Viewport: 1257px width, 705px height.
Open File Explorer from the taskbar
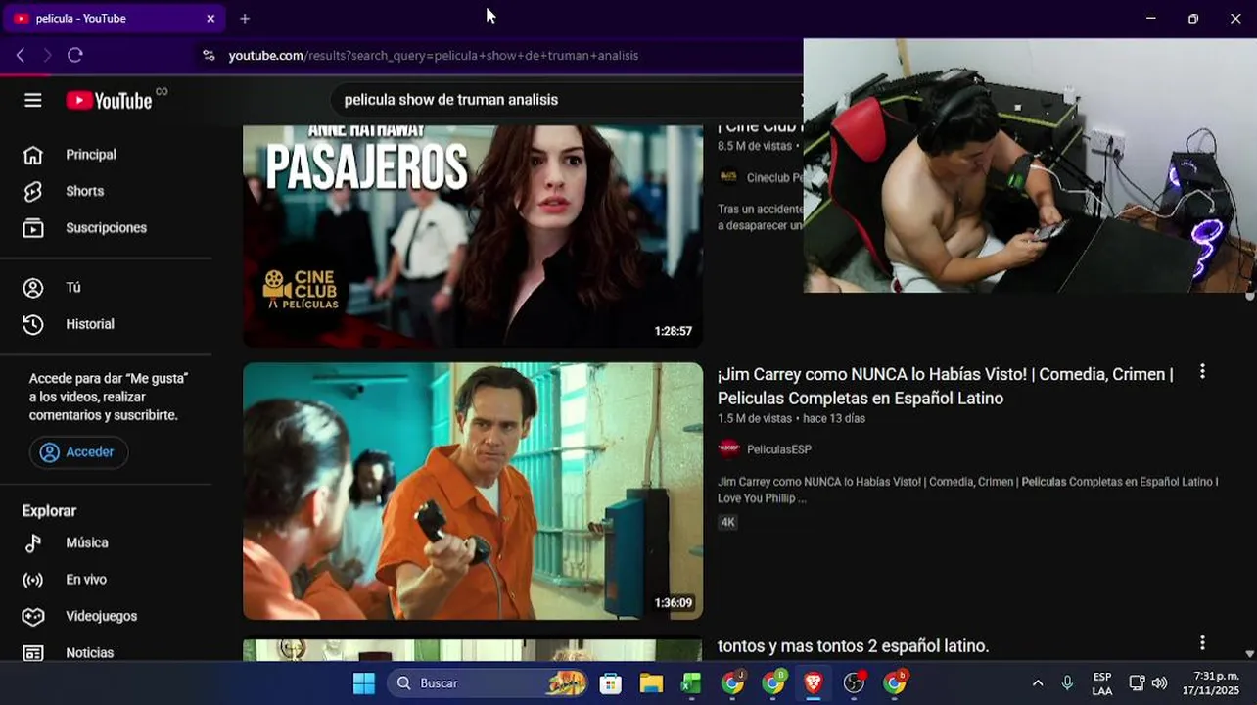point(651,683)
